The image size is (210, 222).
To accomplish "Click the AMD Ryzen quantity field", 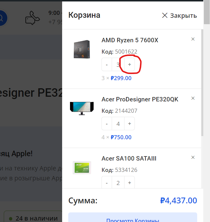I will click(118, 64).
